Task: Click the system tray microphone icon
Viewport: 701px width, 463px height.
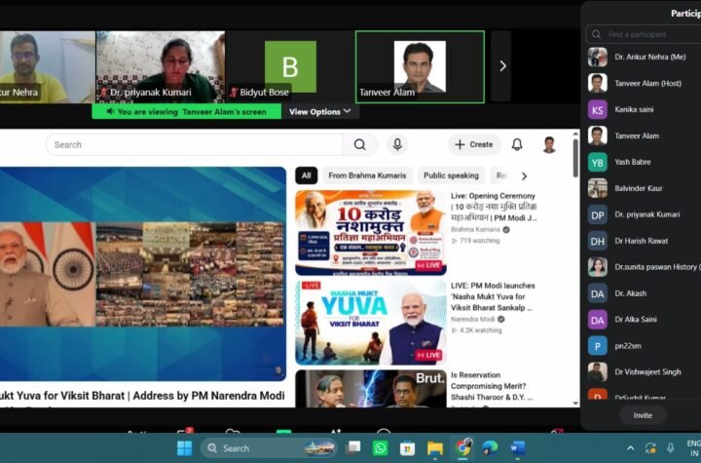Action: click(671, 447)
